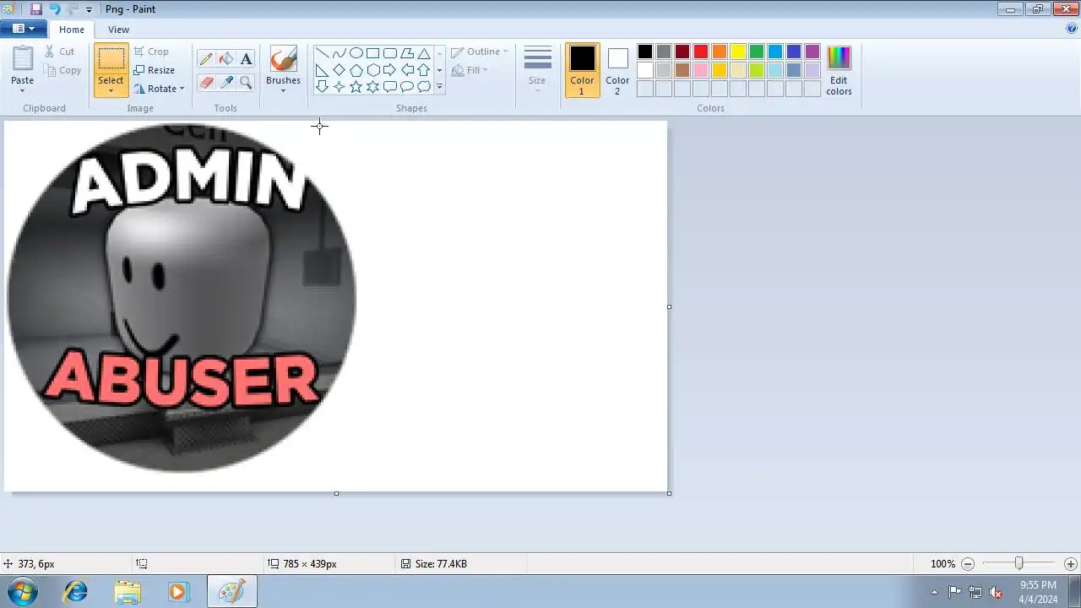
Task: Open Windows Start menu orb
Action: point(21,591)
